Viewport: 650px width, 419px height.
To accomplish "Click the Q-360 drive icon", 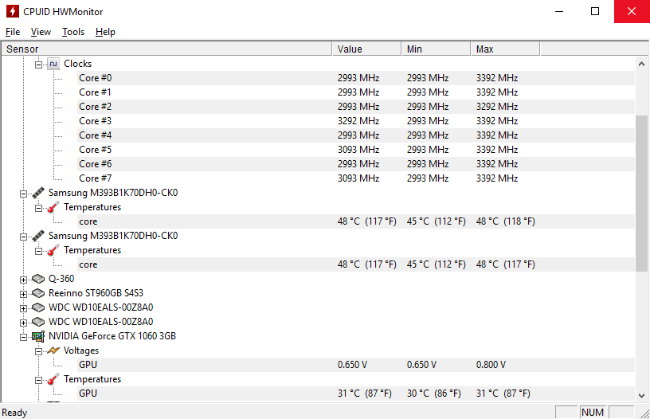I will (38, 279).
